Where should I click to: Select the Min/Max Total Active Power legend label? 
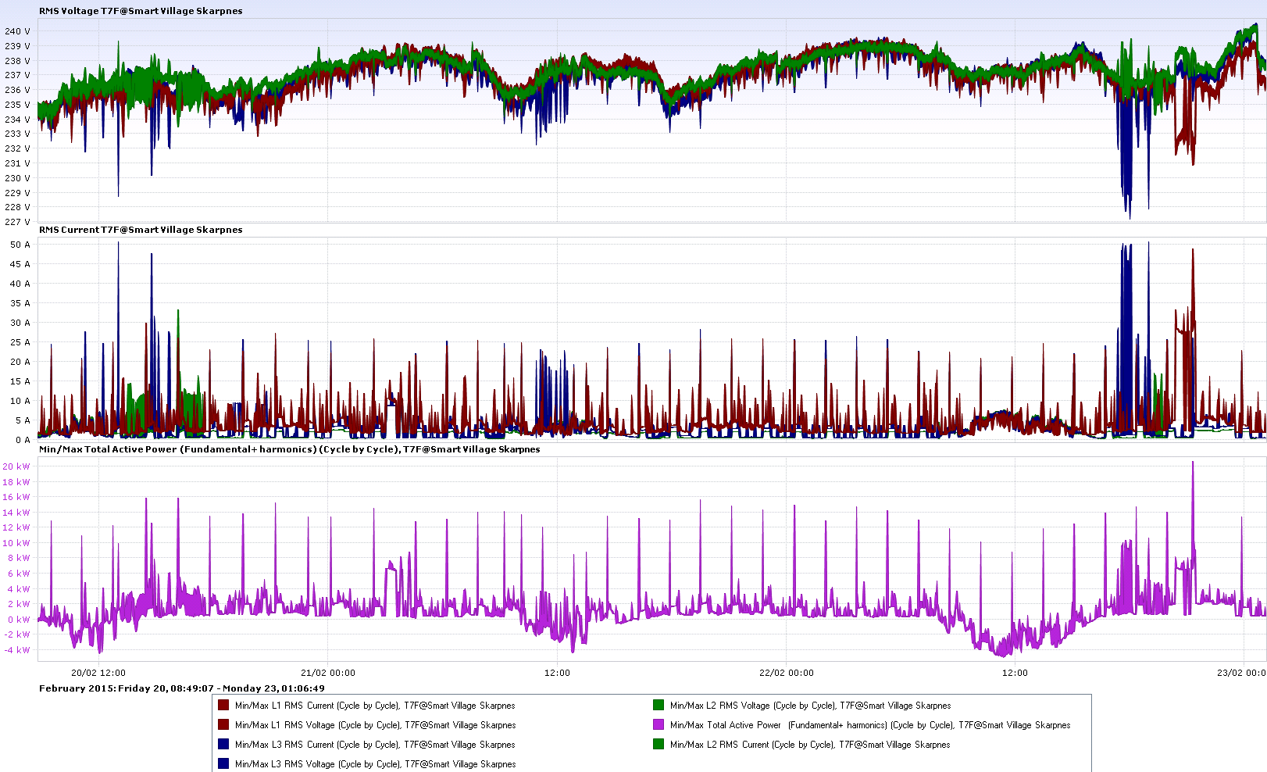coord(870,725)
